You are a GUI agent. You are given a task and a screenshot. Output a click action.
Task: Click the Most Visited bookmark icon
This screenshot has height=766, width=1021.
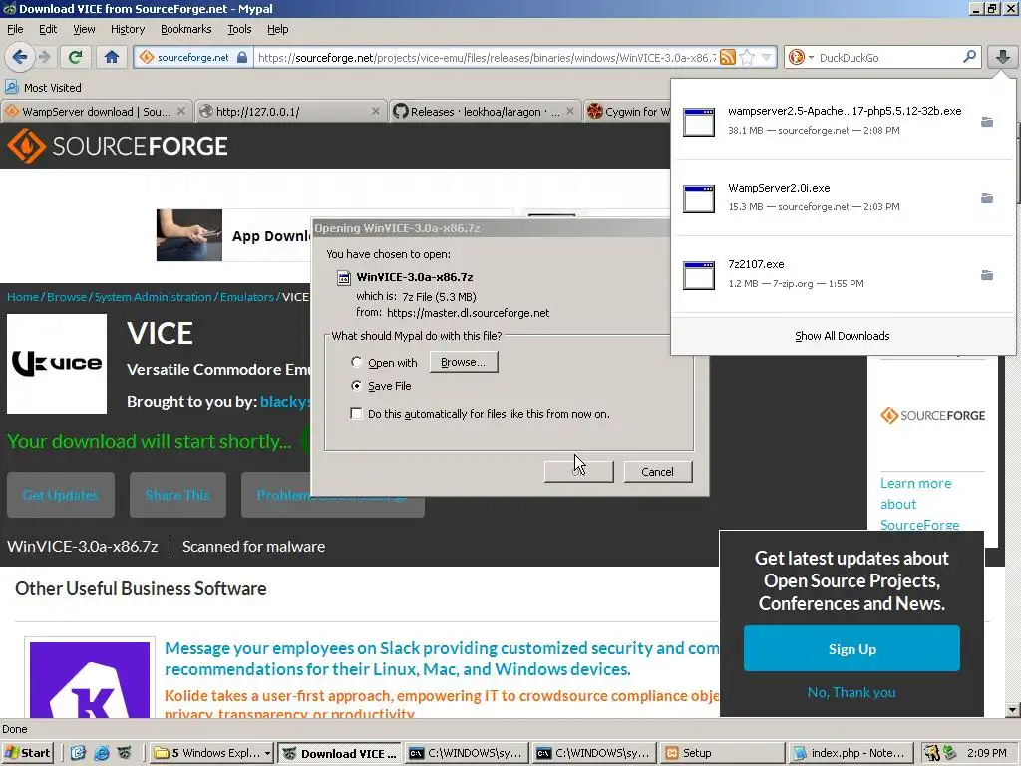[x=11, y=88]
